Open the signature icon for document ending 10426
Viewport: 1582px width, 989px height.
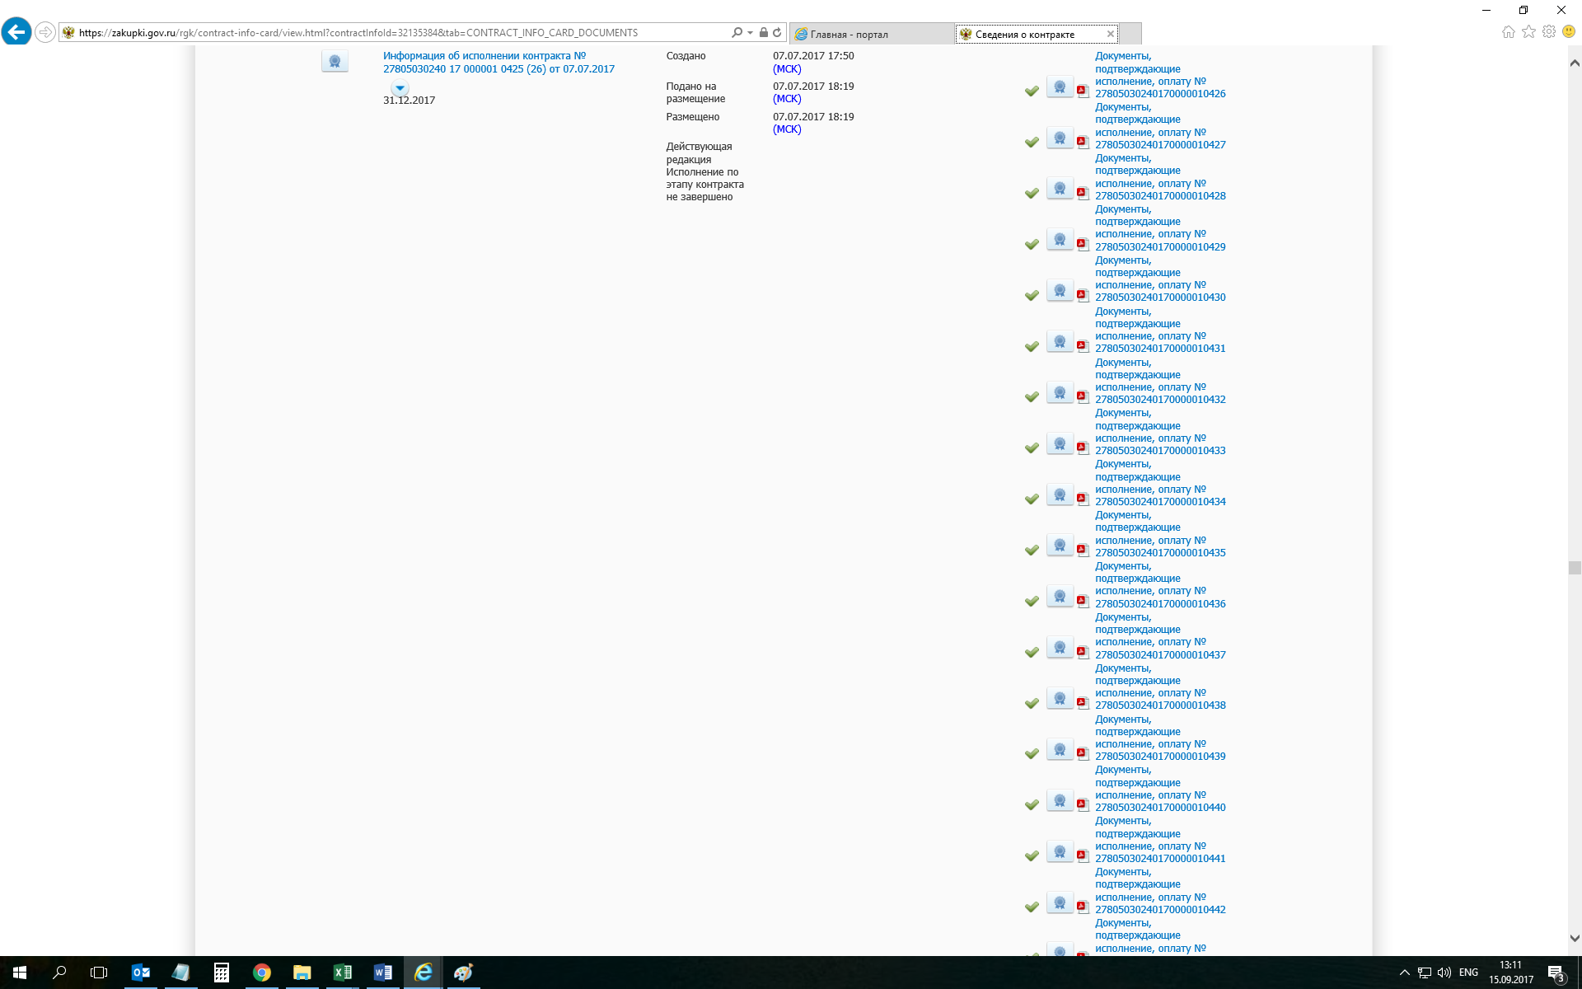[1060, 87]
